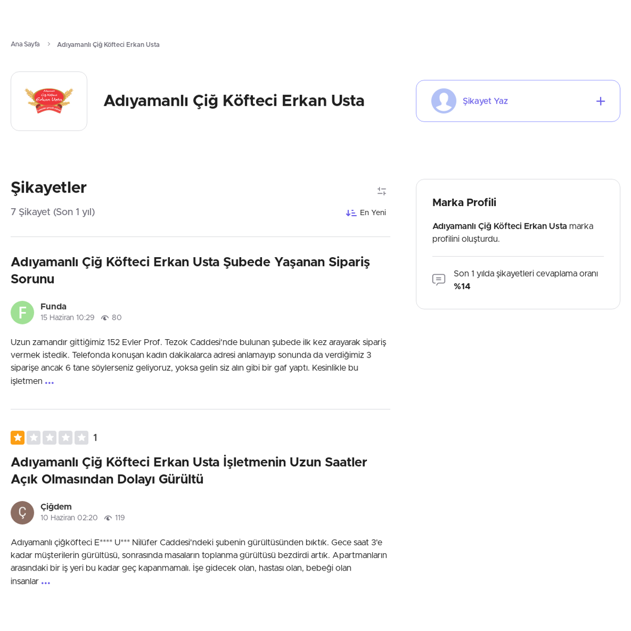Open complaint titled Şubede Yaşanan Sipariş Sorunu
631x631 pixels.
point(190,270)
